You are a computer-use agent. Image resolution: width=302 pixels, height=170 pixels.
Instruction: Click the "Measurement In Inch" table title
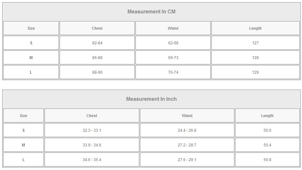[151, 99]
